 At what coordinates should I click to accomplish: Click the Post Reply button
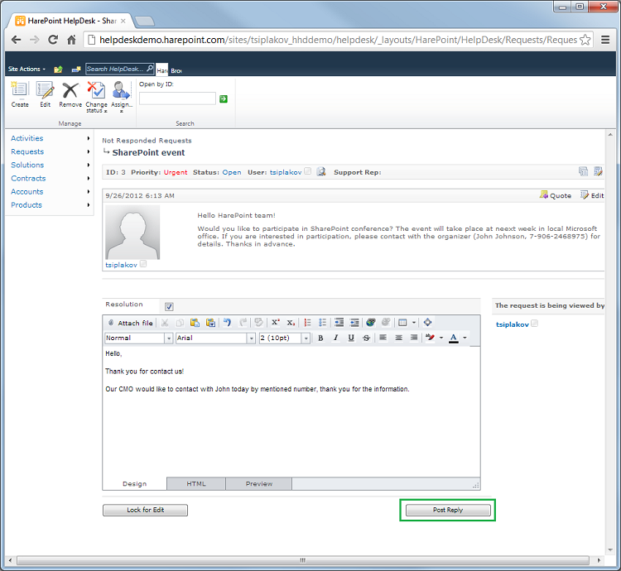pyautogui.click(x=448, y=510)
